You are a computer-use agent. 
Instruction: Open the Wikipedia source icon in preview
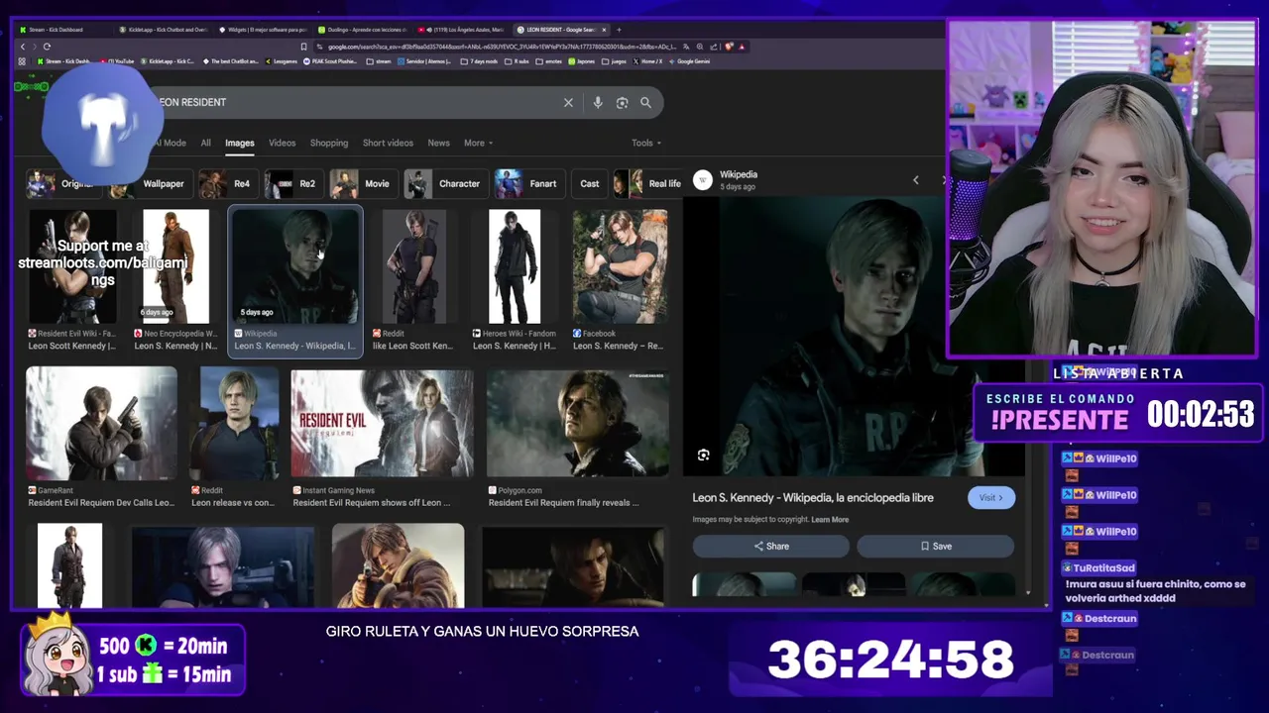point(702,180)
